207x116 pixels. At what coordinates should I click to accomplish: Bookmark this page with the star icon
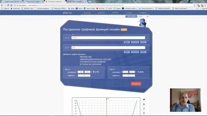[194, 5]
